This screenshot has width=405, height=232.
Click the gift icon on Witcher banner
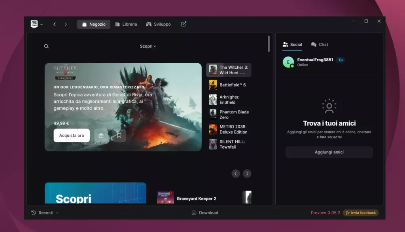101,136
